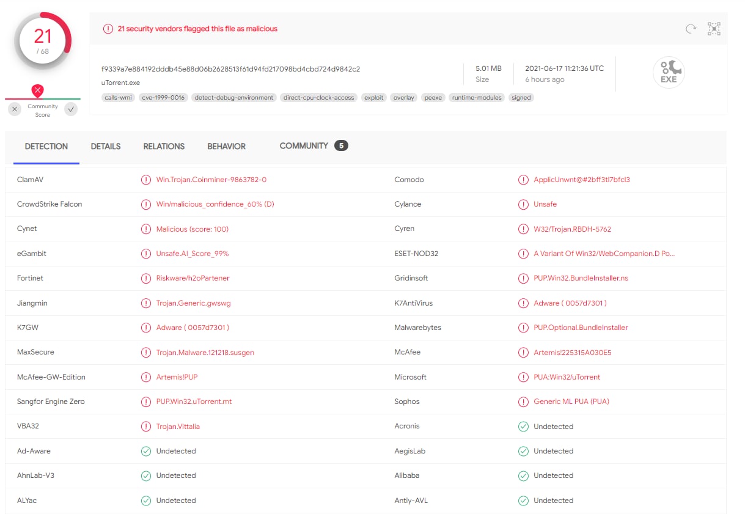
Task: Click the Sangfor Engine Zero vendor name
Action: coord(51,402)
